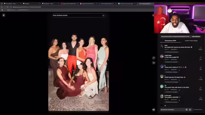Click the copy link button
205x115 pixels.
click(x=196, y=36)
